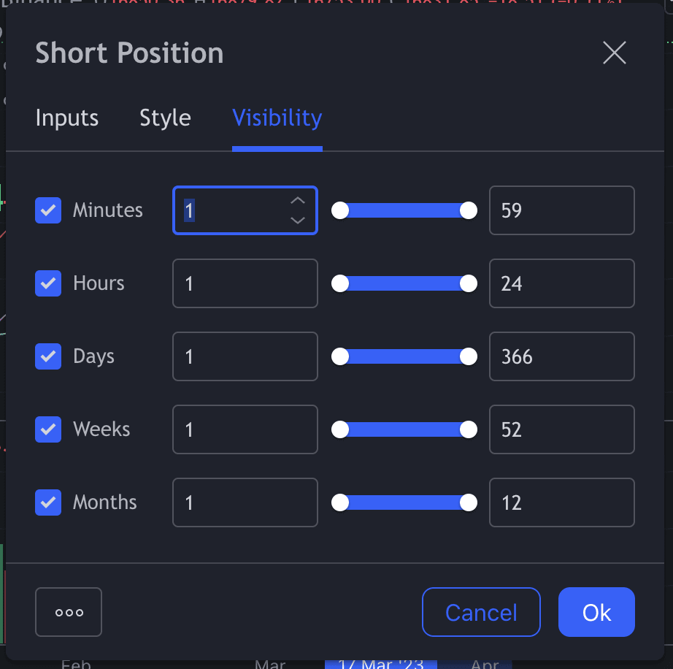The height and width of the screenshot is (669, 673).
Task: Open the three-dots template options menu
Action: click(69, 612)
